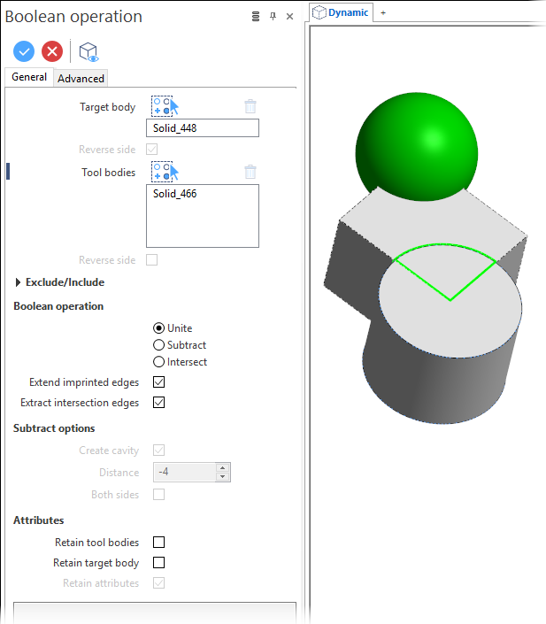
Task: Select the green sphere in the viewport
Action: (416, 146)
